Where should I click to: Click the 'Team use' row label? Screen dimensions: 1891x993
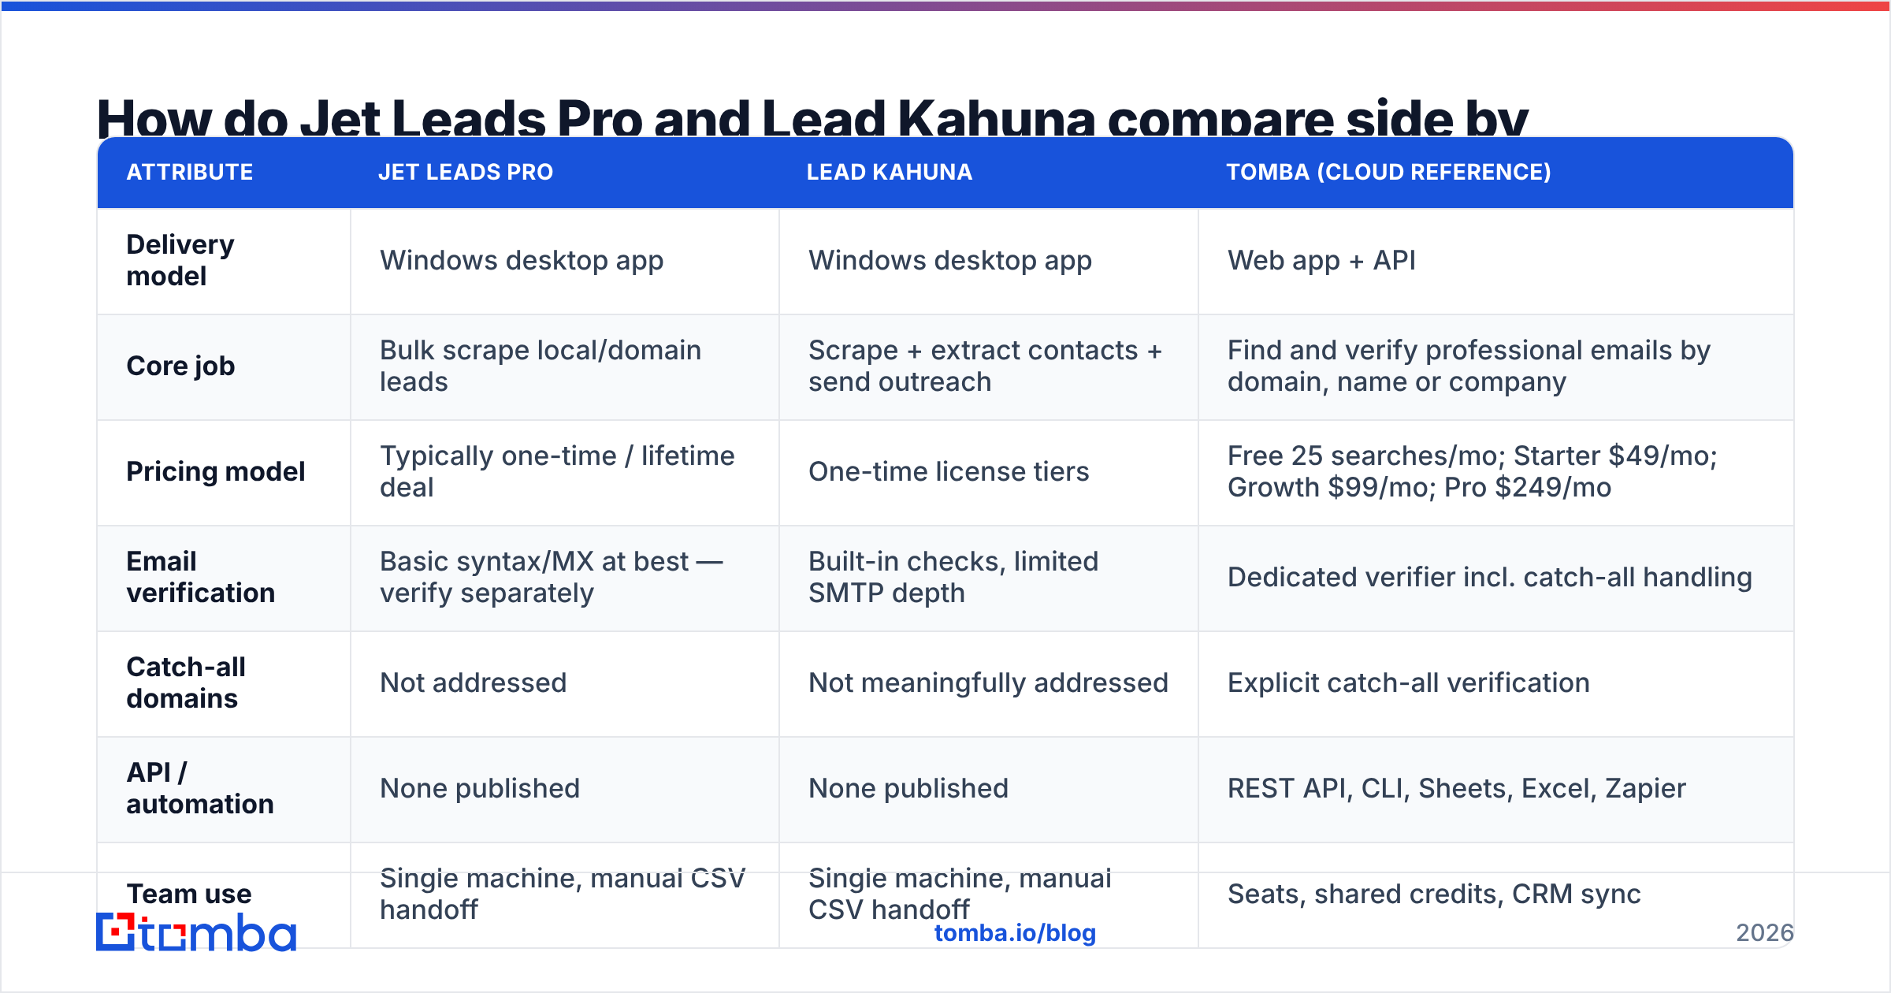click(x=189, y=894)
